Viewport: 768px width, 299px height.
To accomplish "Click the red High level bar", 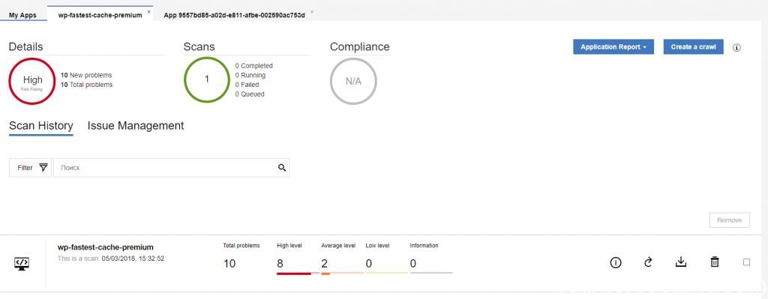I will click(294, 274).
